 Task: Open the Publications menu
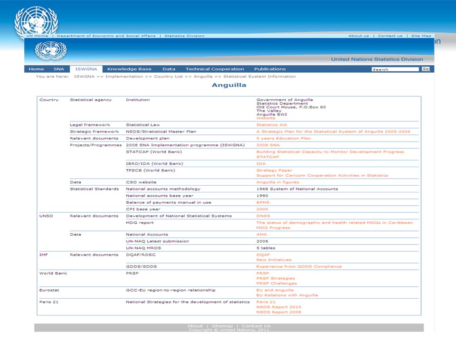(270, 69)
